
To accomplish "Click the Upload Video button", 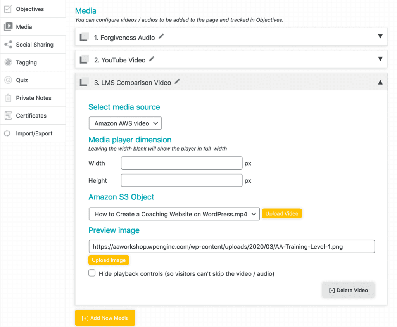I will tap(282, 214).
